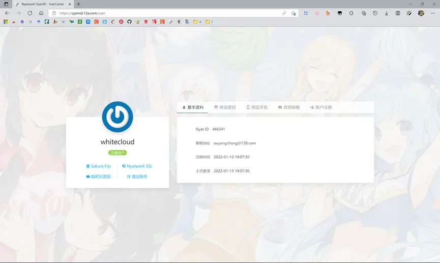Click the 贴吧云签到 link
This screenshot has height=263, width=440.
click(x=98, y=177)
